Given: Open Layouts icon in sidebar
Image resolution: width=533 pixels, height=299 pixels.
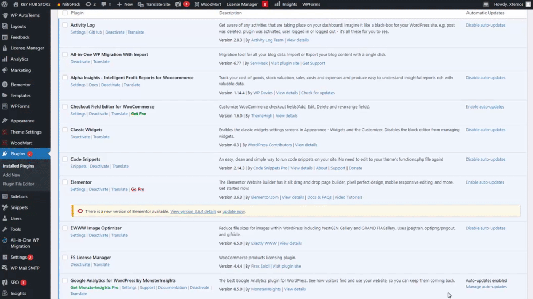Looking at the screenshot, I should click(x=5, y=26).
